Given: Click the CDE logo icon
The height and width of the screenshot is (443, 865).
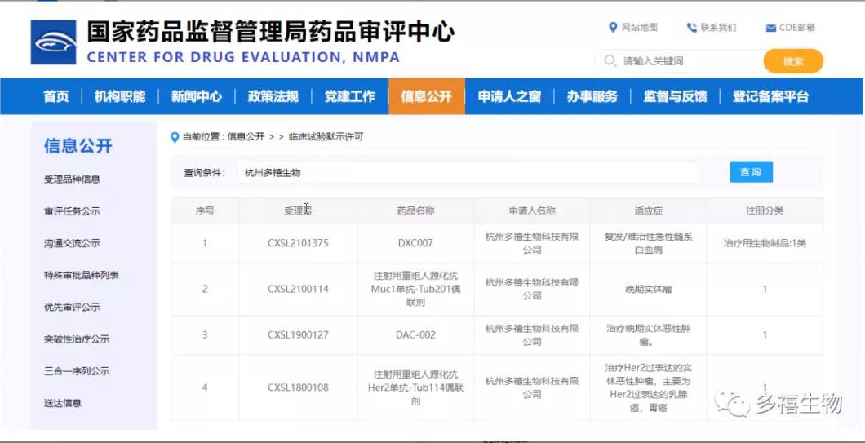Looking at the screenshot, I should [53, 42].
